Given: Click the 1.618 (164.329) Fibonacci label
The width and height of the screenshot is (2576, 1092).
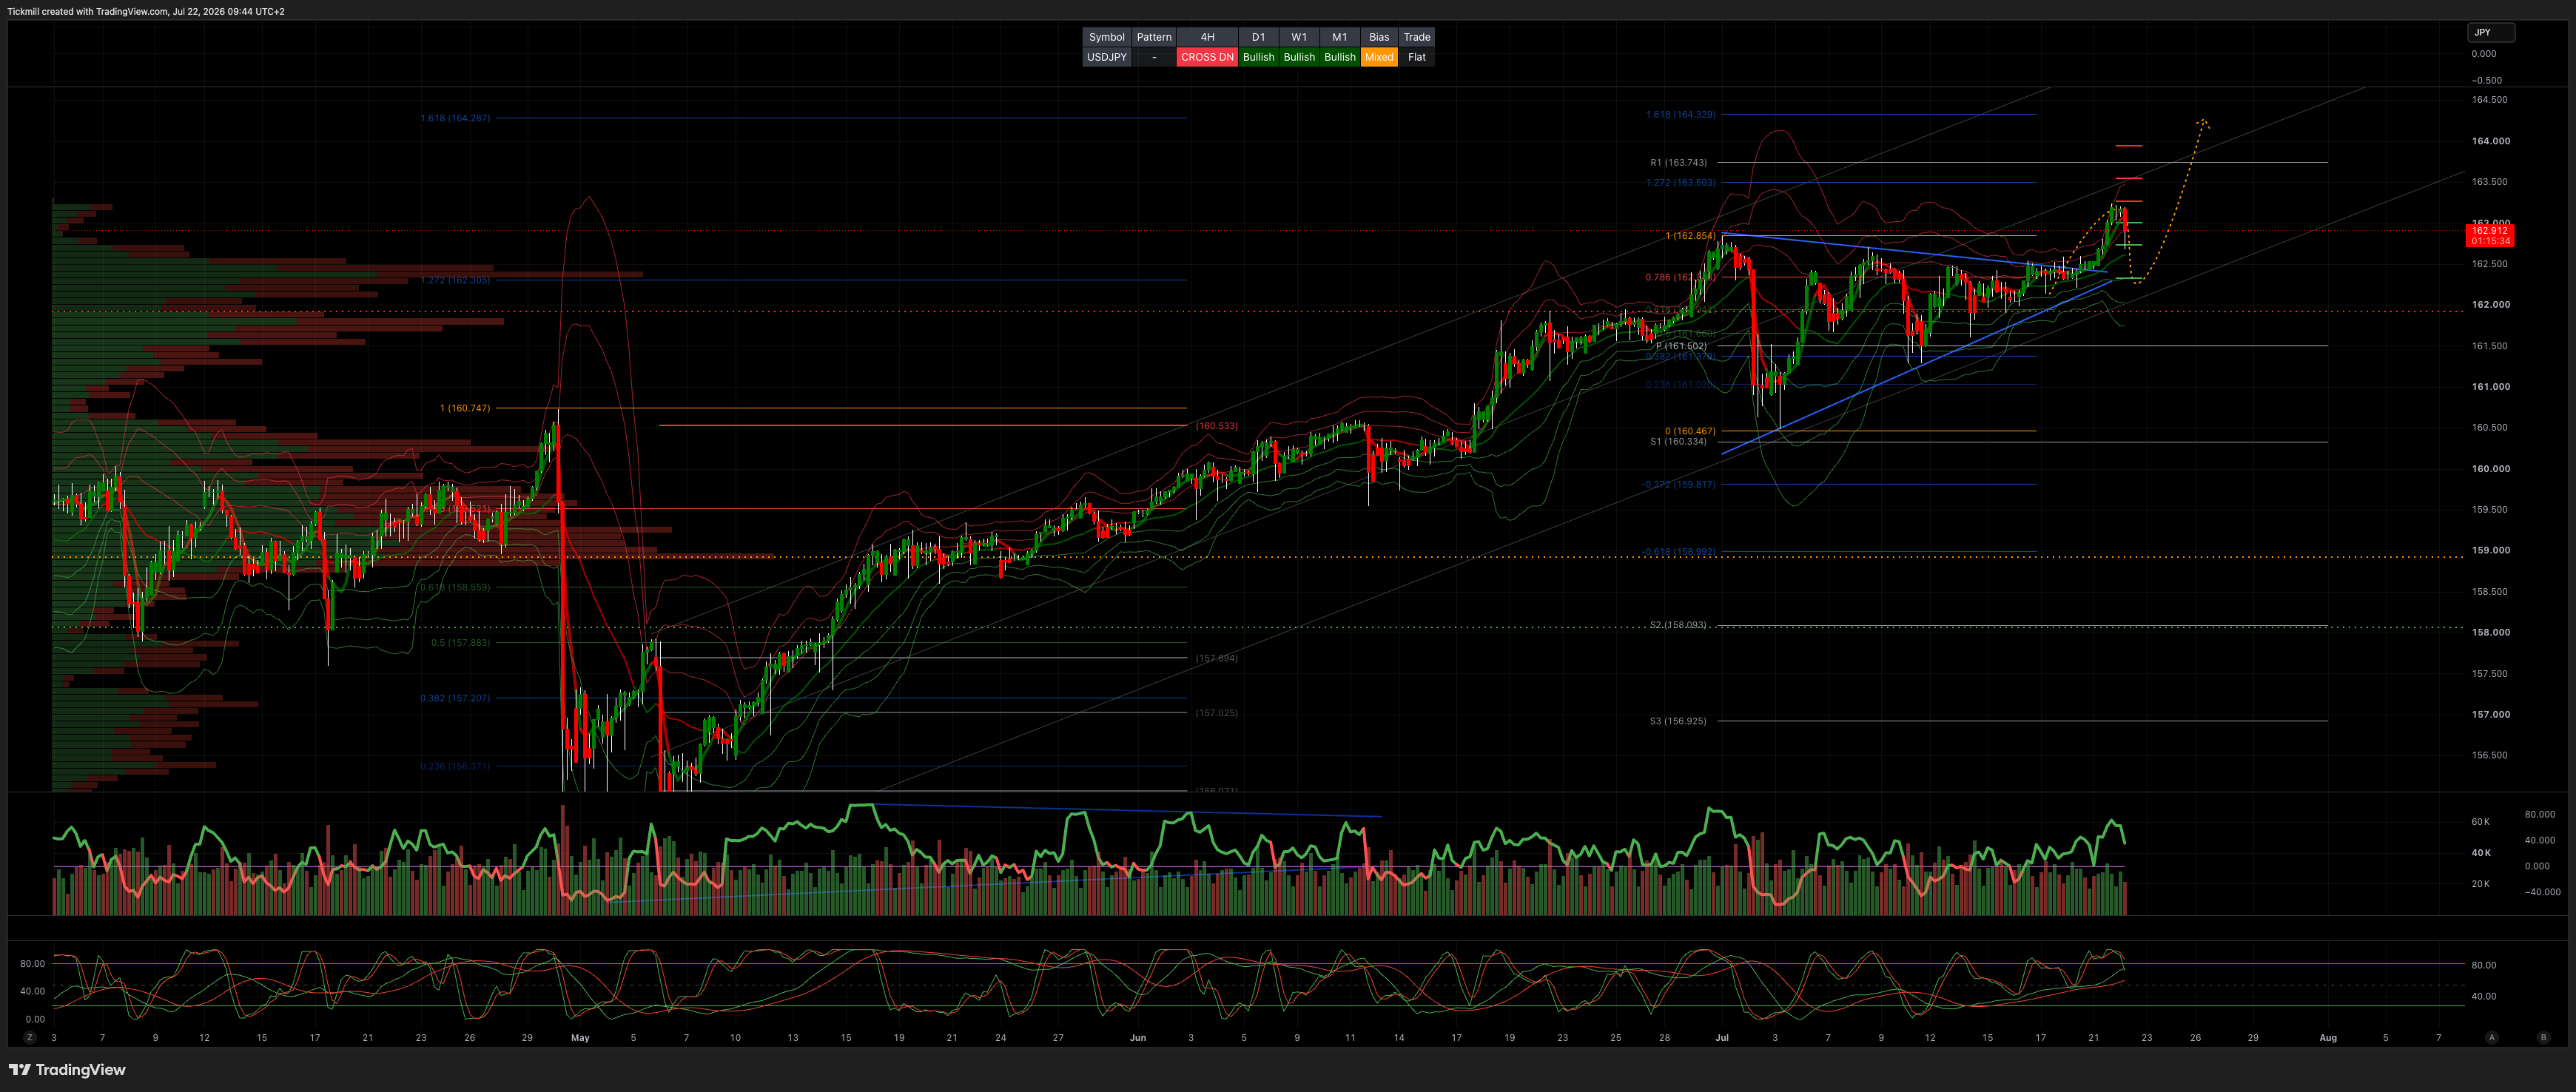Looking at the screenshot, I should pyautogui.click(x=1681, y=114).
